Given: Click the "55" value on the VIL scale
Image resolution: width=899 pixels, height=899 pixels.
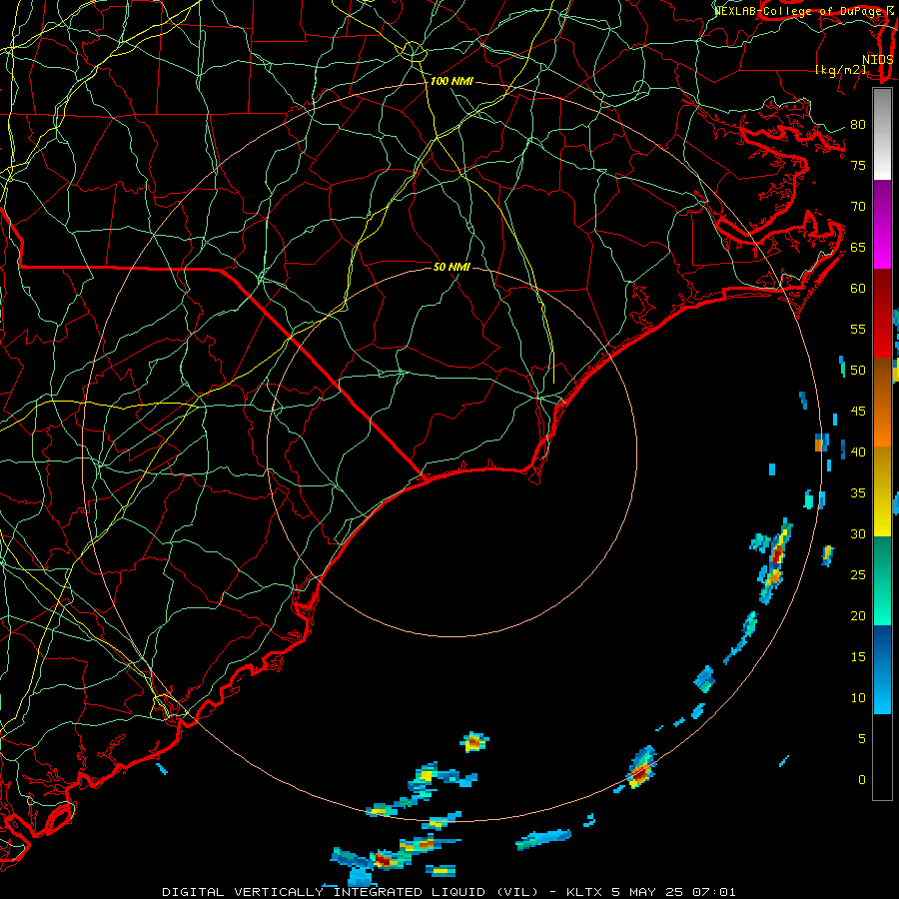Looking at the screenshot, I should [858, 329].
